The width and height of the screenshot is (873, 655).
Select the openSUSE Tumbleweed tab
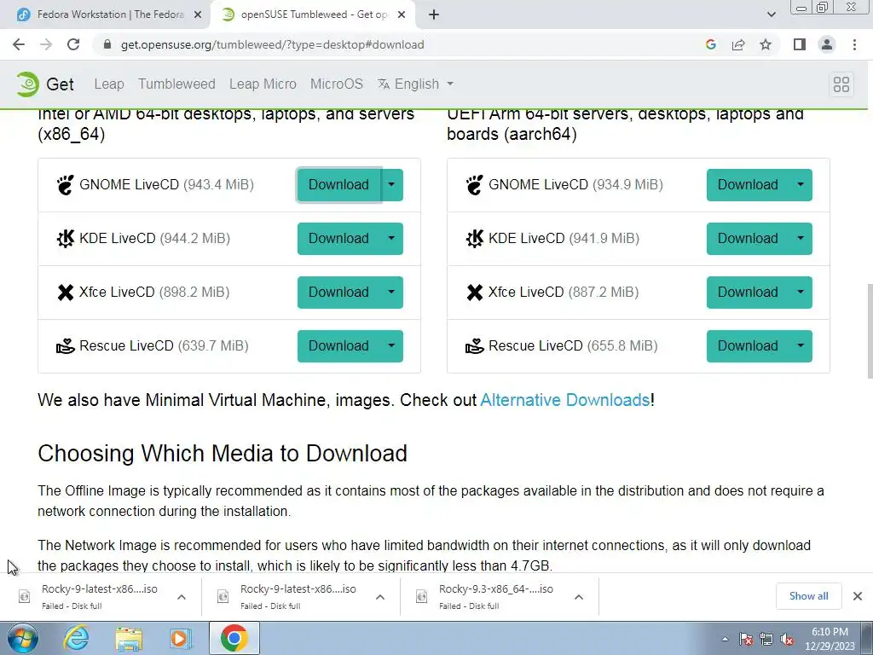click(312, 15)
